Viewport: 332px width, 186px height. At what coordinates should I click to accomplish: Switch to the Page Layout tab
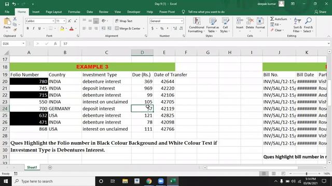tap(54, 12)
